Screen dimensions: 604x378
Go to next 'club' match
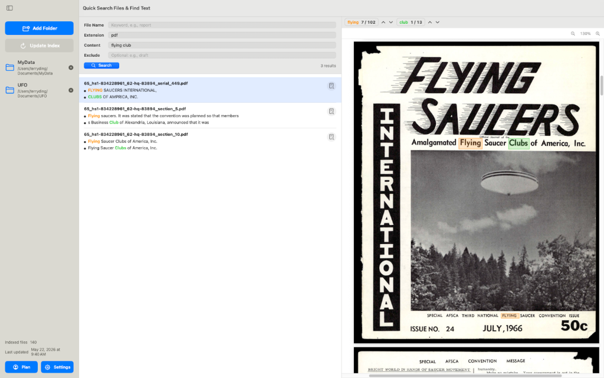pos(438,22)
